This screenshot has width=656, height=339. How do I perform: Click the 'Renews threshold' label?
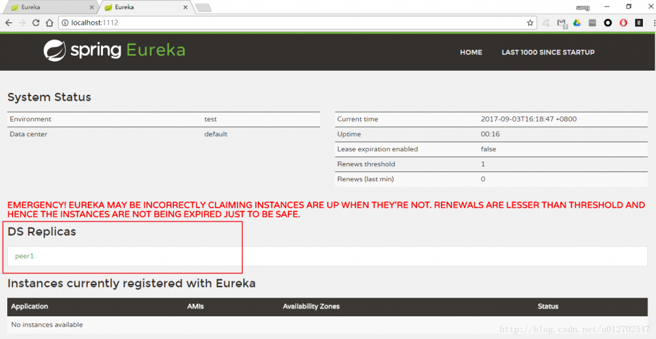click(x=366, y=164)
